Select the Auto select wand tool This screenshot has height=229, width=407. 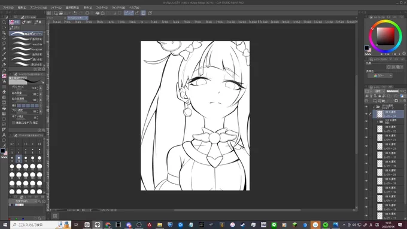[4, 49]
